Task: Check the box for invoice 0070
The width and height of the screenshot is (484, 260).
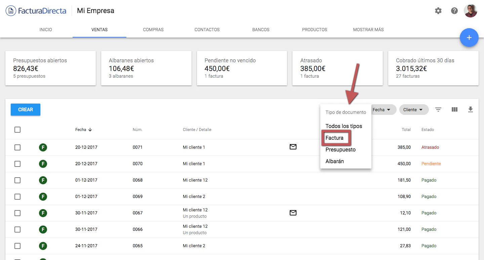Action: [17, 164]
